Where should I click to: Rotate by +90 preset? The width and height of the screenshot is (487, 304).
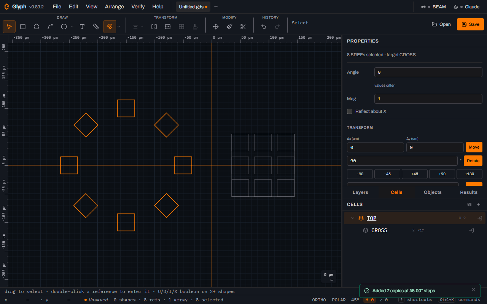pyautogui.click(x=442, y=174)
